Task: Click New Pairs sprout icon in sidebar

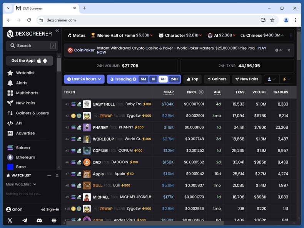Action: [x=10, y=103]
